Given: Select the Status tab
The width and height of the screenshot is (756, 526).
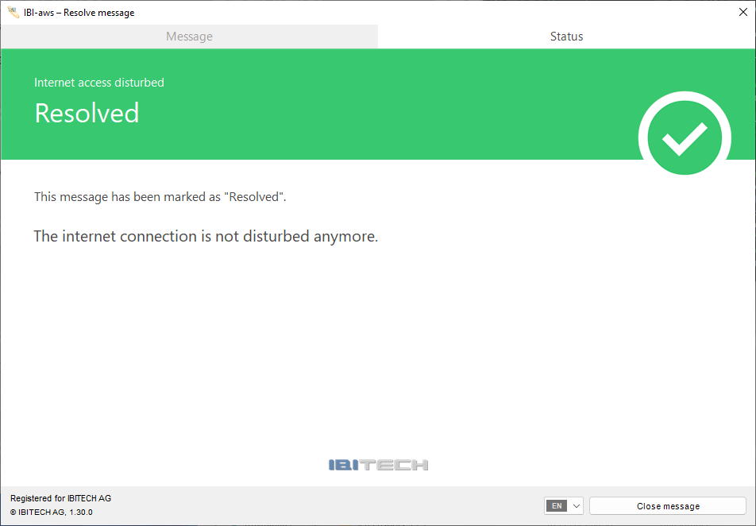Looking at the screenshot, I should coord(566,37).
